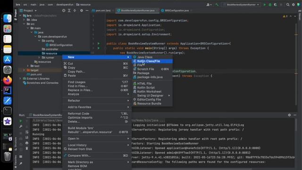Click gutter run arrow beside class declaration
Screen dimensions: 302x170
pyautogui.click(x=99, y=43)
